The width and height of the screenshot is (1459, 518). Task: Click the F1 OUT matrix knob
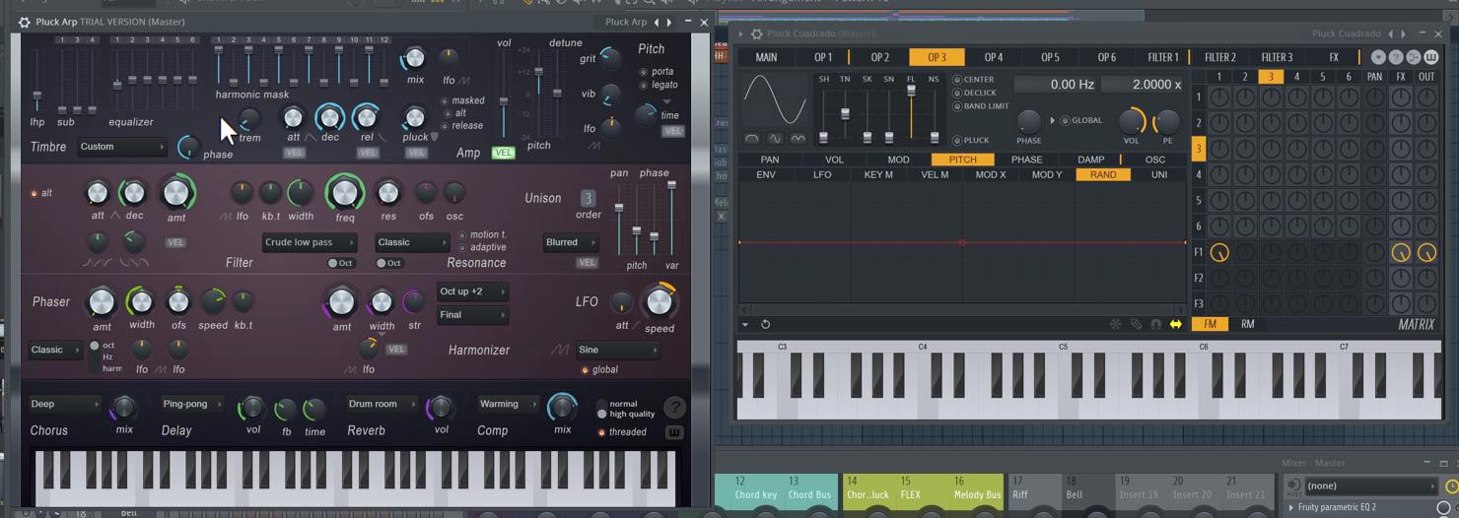[1426, 253]
